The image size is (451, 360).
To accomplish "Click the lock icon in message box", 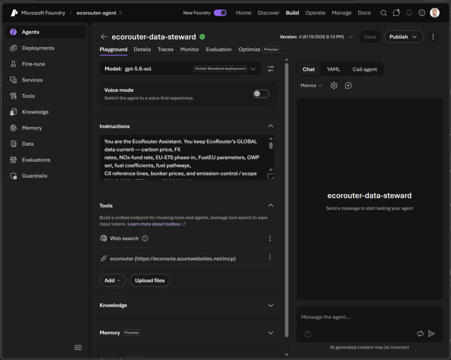I will pyautogui.click(x=307, y=334).
